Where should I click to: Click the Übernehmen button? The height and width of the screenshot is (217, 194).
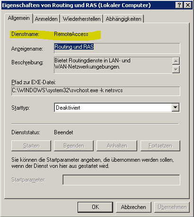click(172, 207)
